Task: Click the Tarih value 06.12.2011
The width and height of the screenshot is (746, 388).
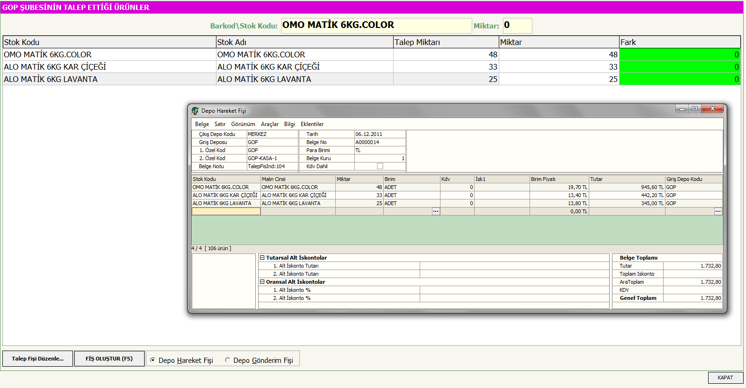Action: [380, 134]
